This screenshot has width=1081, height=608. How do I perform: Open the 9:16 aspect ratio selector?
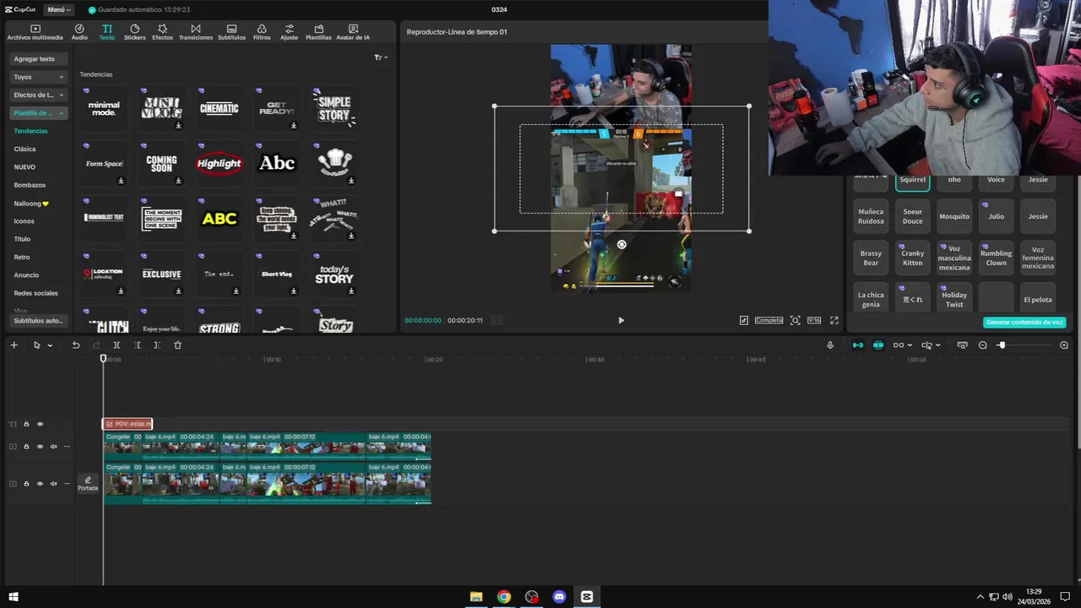[x=814, y=321]
